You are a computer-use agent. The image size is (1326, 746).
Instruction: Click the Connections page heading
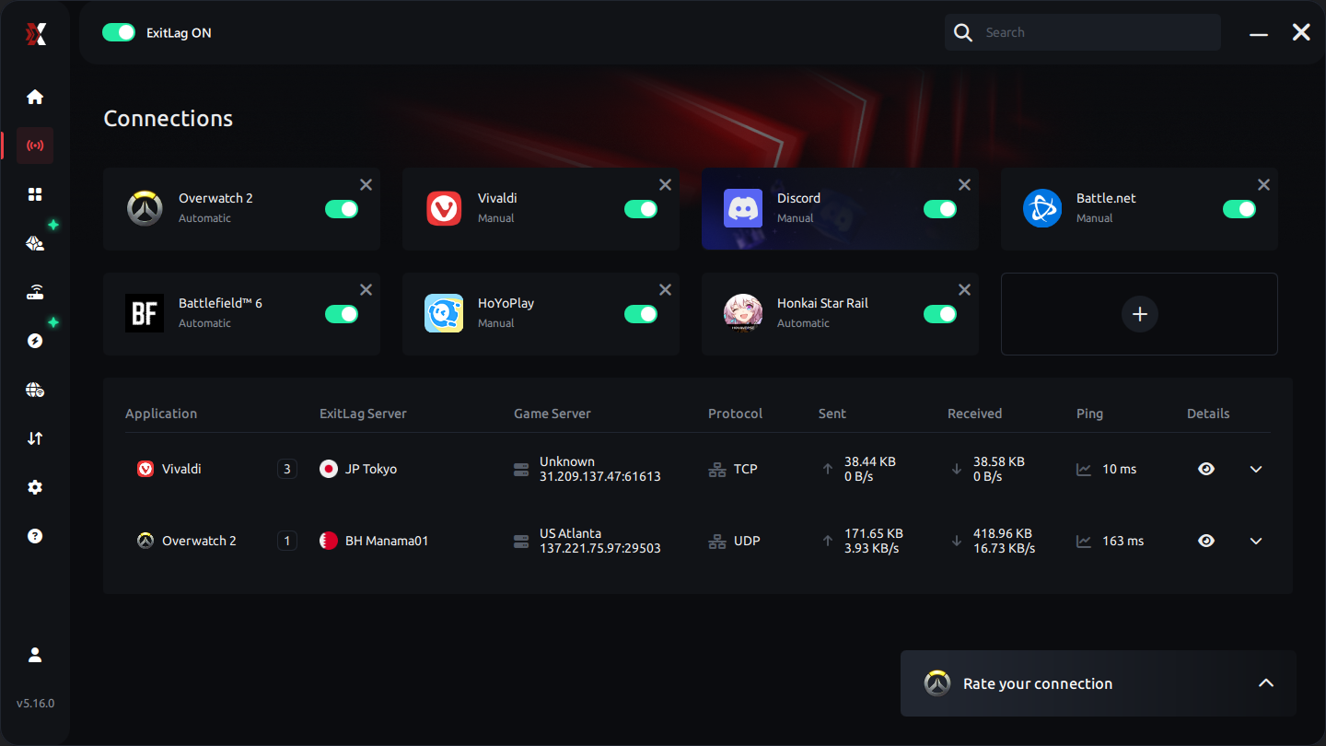point(168,119)
